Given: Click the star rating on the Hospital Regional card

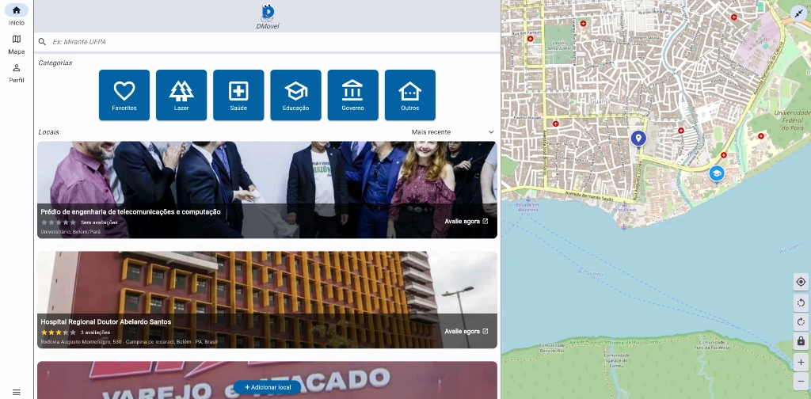Looking at the screenshot, I should click(59, 332).
